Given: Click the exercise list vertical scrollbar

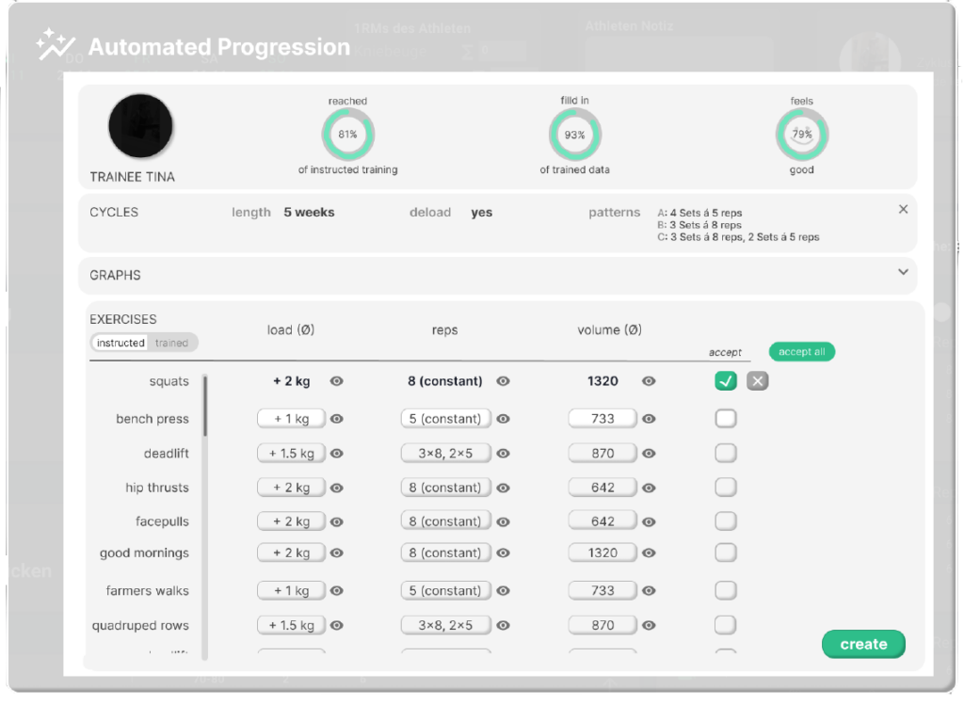Looking at the screenshot, I should (205, 407).
